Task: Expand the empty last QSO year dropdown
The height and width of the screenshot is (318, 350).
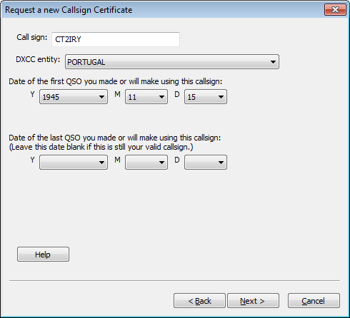Action: pos(74,163)
